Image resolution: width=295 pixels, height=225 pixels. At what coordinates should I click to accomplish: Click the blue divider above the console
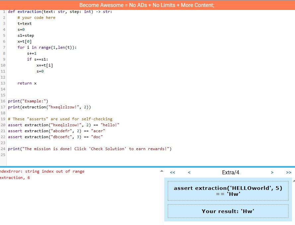click(x=147, y=167)
